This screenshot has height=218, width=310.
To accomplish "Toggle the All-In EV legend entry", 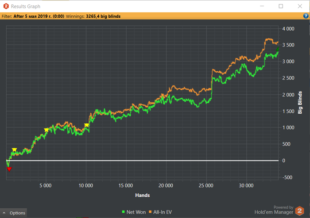I will (x=160, y=212).
